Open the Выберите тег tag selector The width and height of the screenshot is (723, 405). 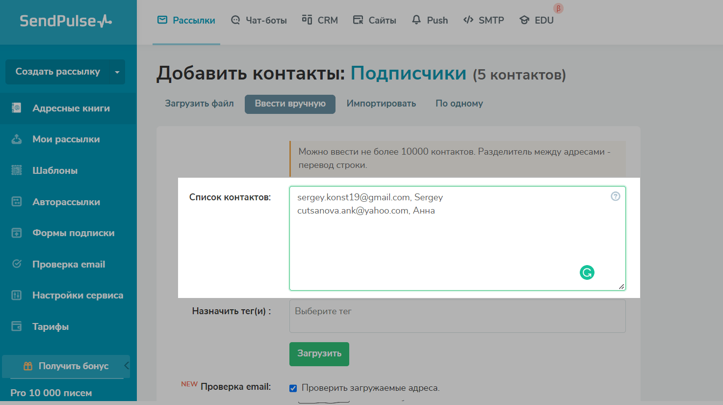457,316
